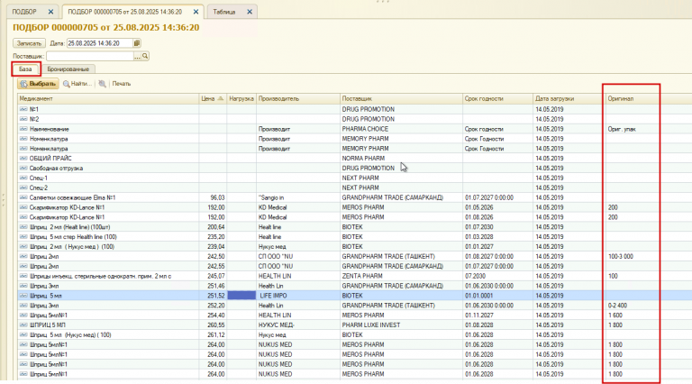Viewport: 692px width, 384px height.
Task: Sort by the Срок годности column header
Action: 497,99
